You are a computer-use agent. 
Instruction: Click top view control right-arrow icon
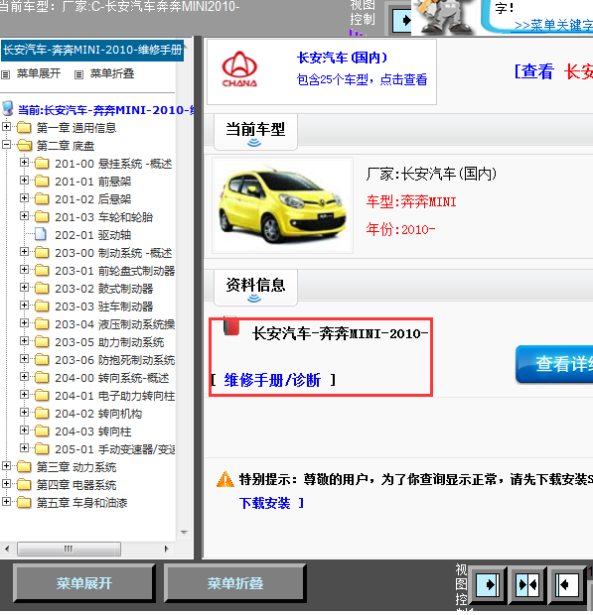click(402, 20)
